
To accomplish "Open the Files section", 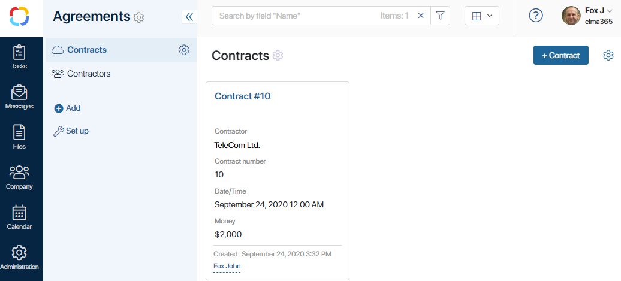I will (x=19, y=138).
